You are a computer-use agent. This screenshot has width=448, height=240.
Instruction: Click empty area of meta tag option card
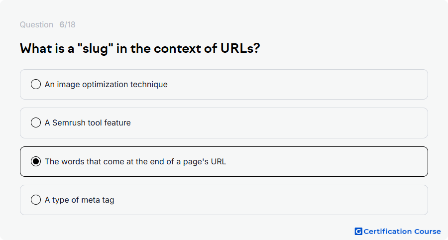point(271,200)
